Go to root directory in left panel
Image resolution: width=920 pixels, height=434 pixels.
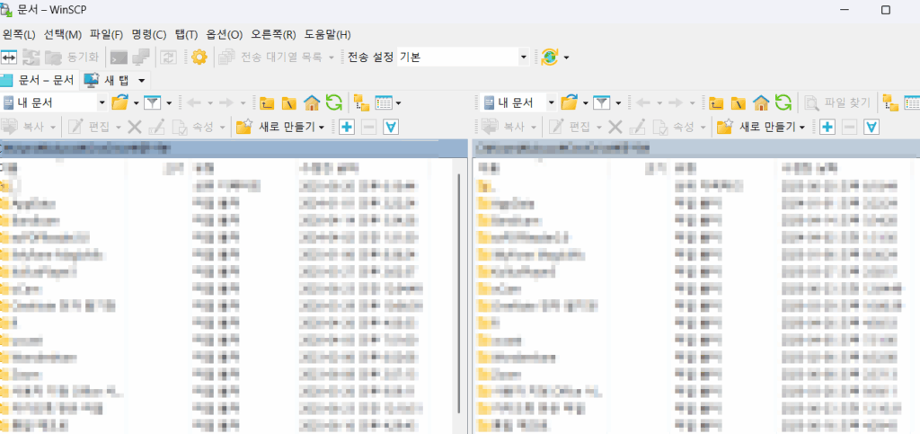(289, 103)
